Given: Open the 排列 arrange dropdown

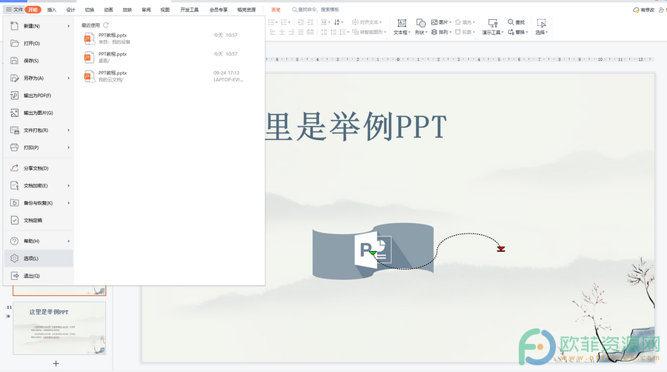Looking at the screenshot, I should (441, 33).
